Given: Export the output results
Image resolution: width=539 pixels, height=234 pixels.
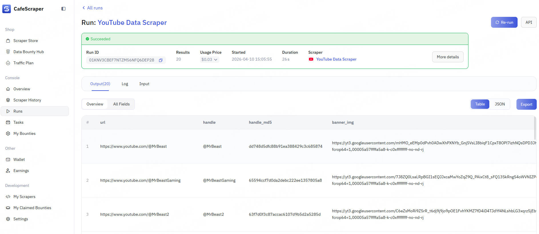Looking at the screenshot, I should click(526, 104).
